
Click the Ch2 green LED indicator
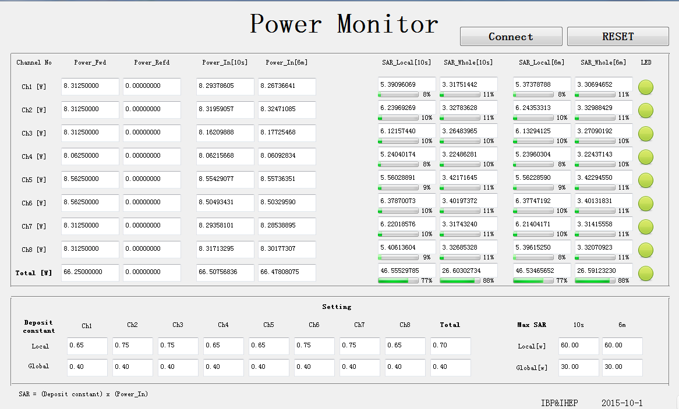pos(646,111)
